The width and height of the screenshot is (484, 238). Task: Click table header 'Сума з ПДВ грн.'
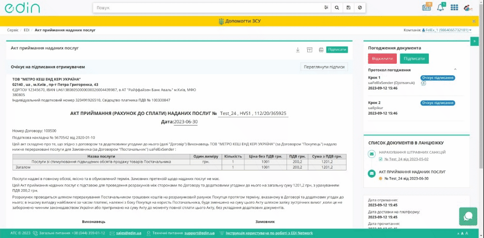pyautogui.click(x=327, y=156)
